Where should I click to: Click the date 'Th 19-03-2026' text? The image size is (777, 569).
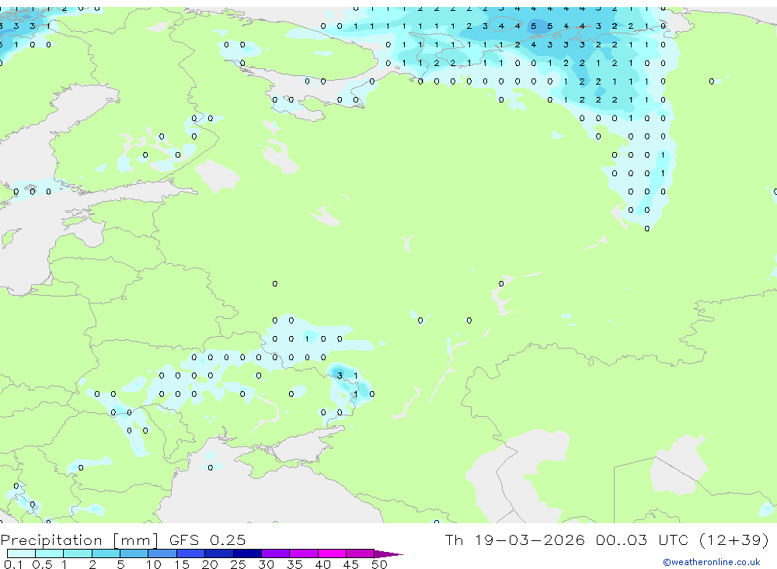(514, 540)
